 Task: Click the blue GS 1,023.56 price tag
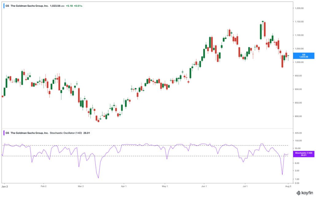(304, 56)
